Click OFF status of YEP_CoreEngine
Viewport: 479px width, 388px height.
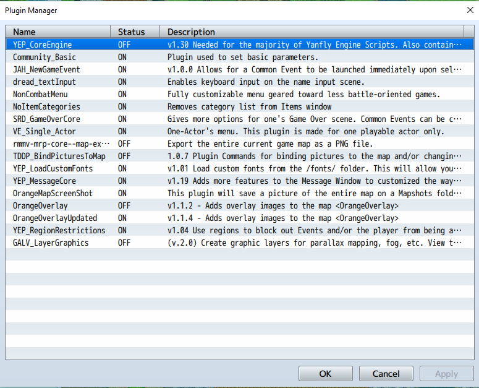[124, 45]
